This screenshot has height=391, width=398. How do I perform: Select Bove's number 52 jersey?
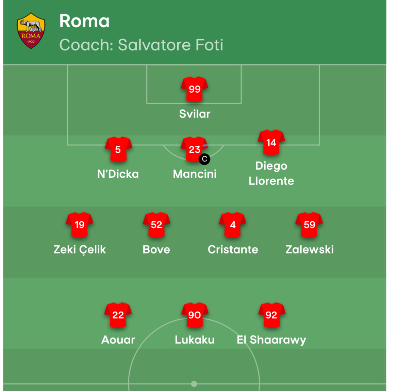[x=156, y=224]
